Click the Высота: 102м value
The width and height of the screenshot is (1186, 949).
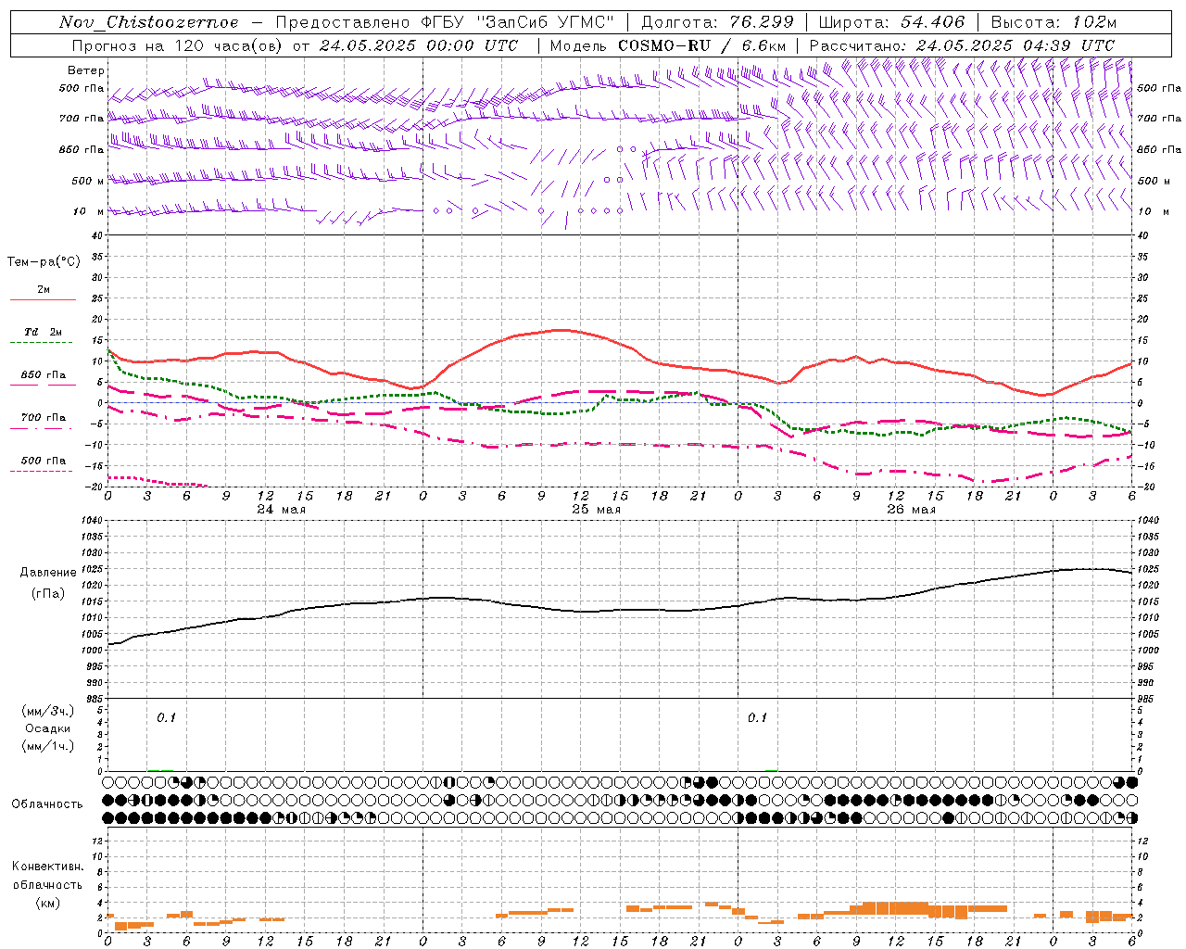tap(1054, 22)
